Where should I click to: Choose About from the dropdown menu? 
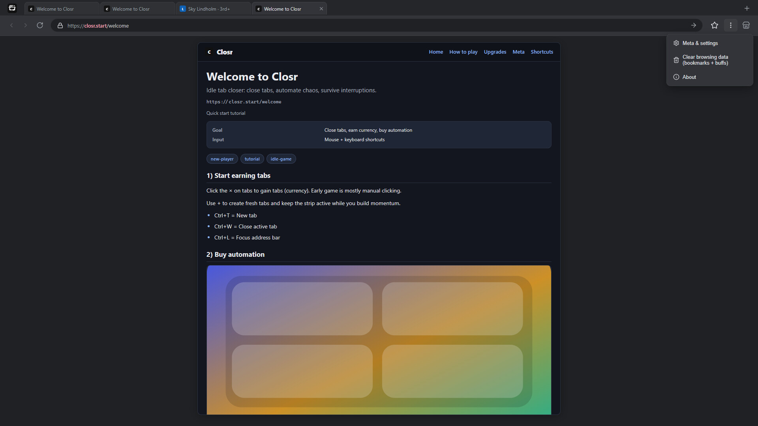pyautogui.click(x=689, y=77)
